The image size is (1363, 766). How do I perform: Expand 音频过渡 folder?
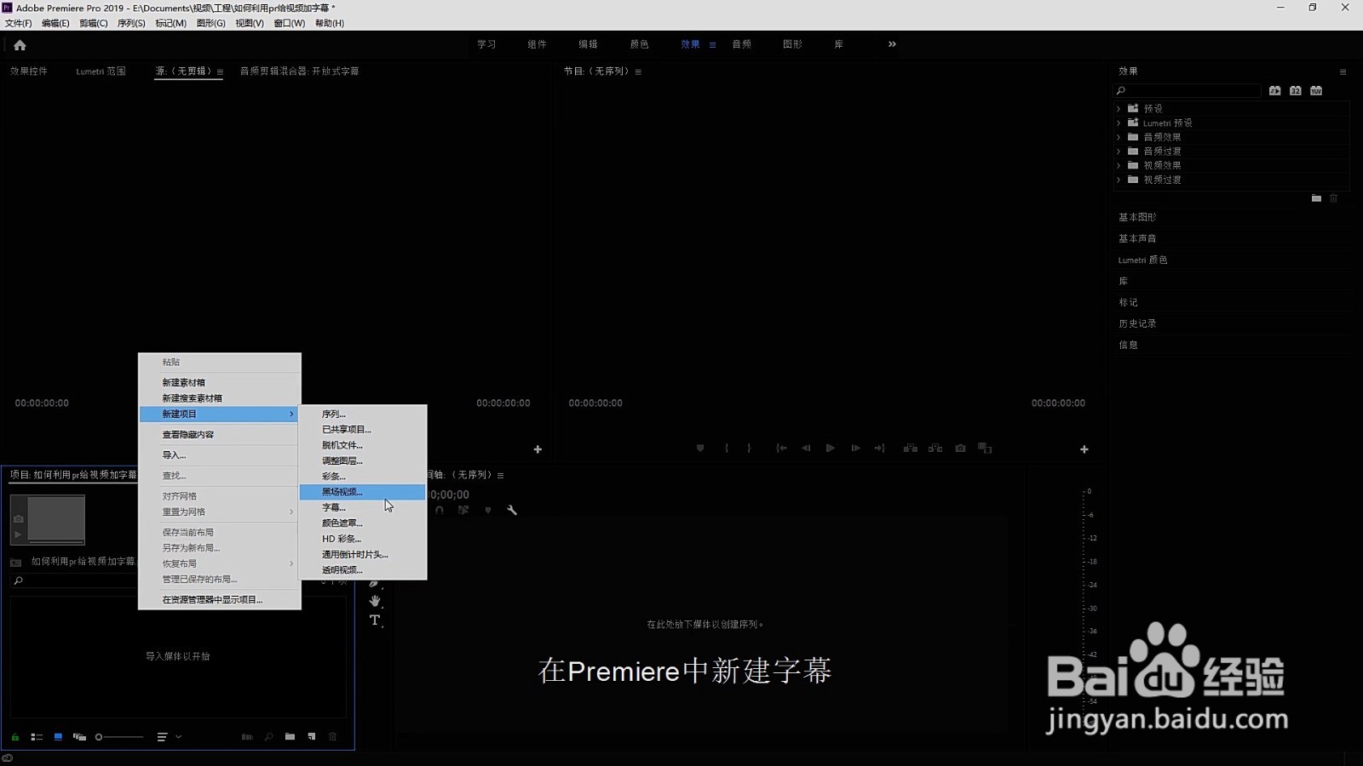[1119, 151]
